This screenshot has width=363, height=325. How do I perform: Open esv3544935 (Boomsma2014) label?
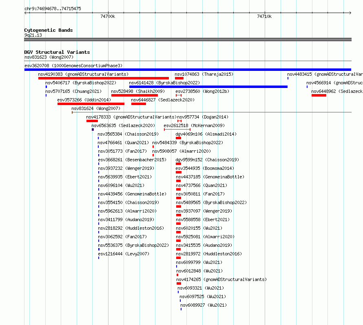(x=205, y=168)
